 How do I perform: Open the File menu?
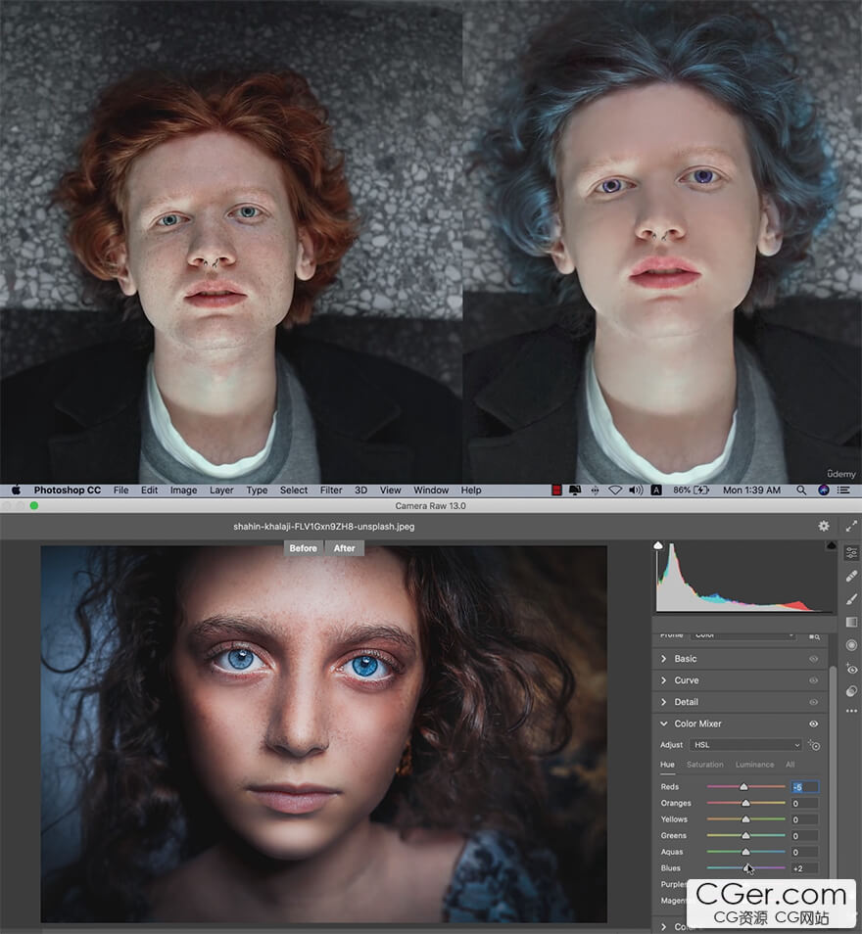[121, 490]
